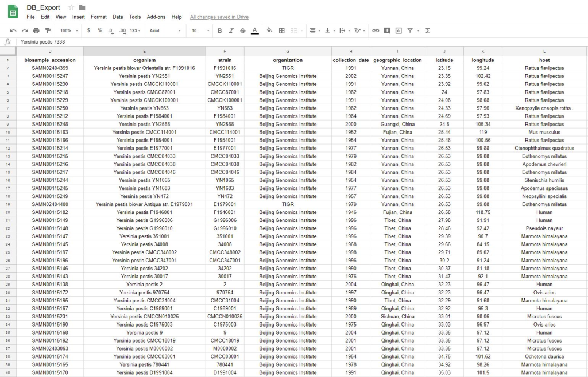Toggle bold formatting
The height and width of the screenshot is (377, 588).
coord(219,31)
